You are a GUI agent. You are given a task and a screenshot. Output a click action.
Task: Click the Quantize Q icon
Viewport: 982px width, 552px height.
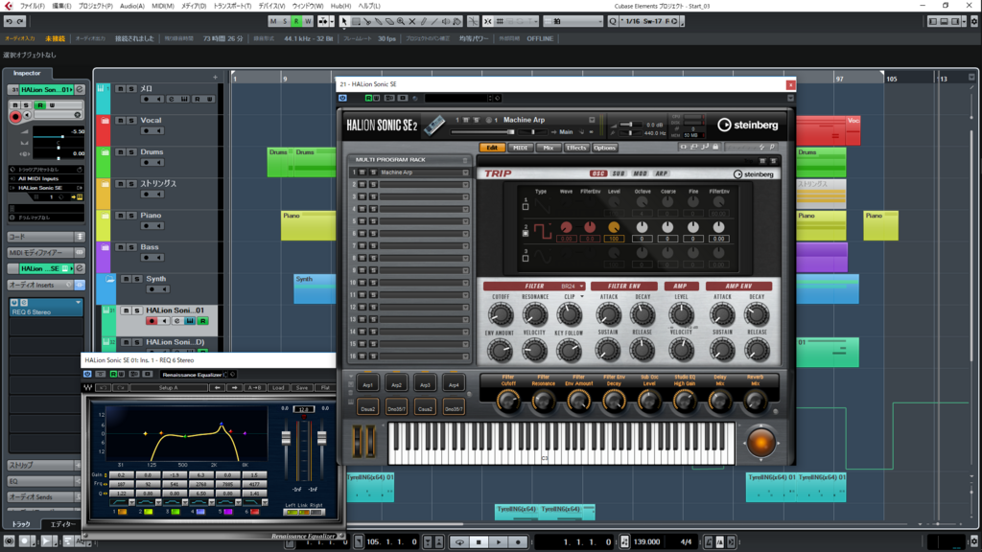pyautogui.click(x=613, y=21)
